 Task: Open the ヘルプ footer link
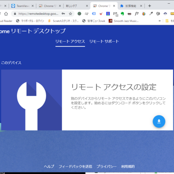click(49, 166)
